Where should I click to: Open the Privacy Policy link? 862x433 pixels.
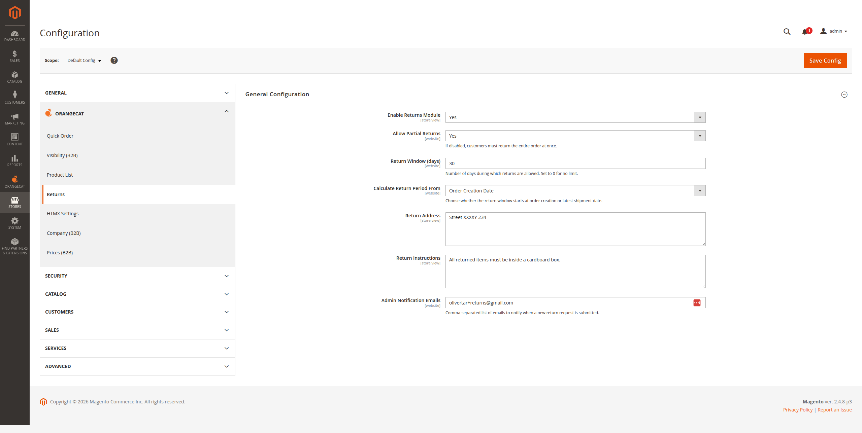click(x=797, y=409)
